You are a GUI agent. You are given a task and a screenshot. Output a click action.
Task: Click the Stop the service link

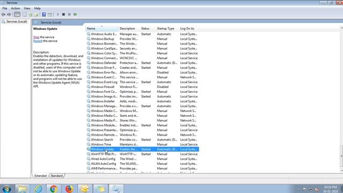(x=36, y=37)
